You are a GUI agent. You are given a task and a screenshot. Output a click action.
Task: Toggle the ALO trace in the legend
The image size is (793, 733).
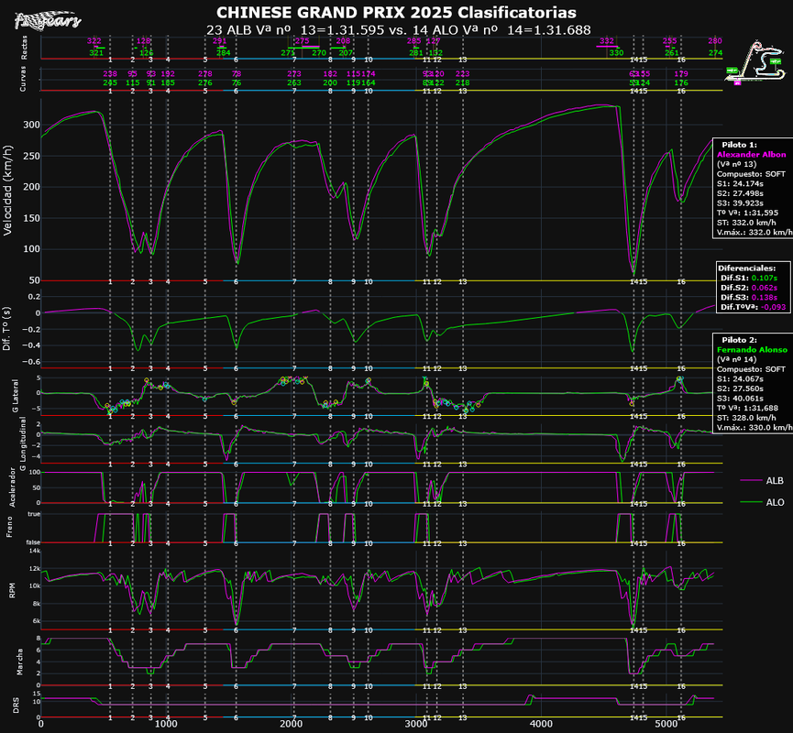[762, 502]
